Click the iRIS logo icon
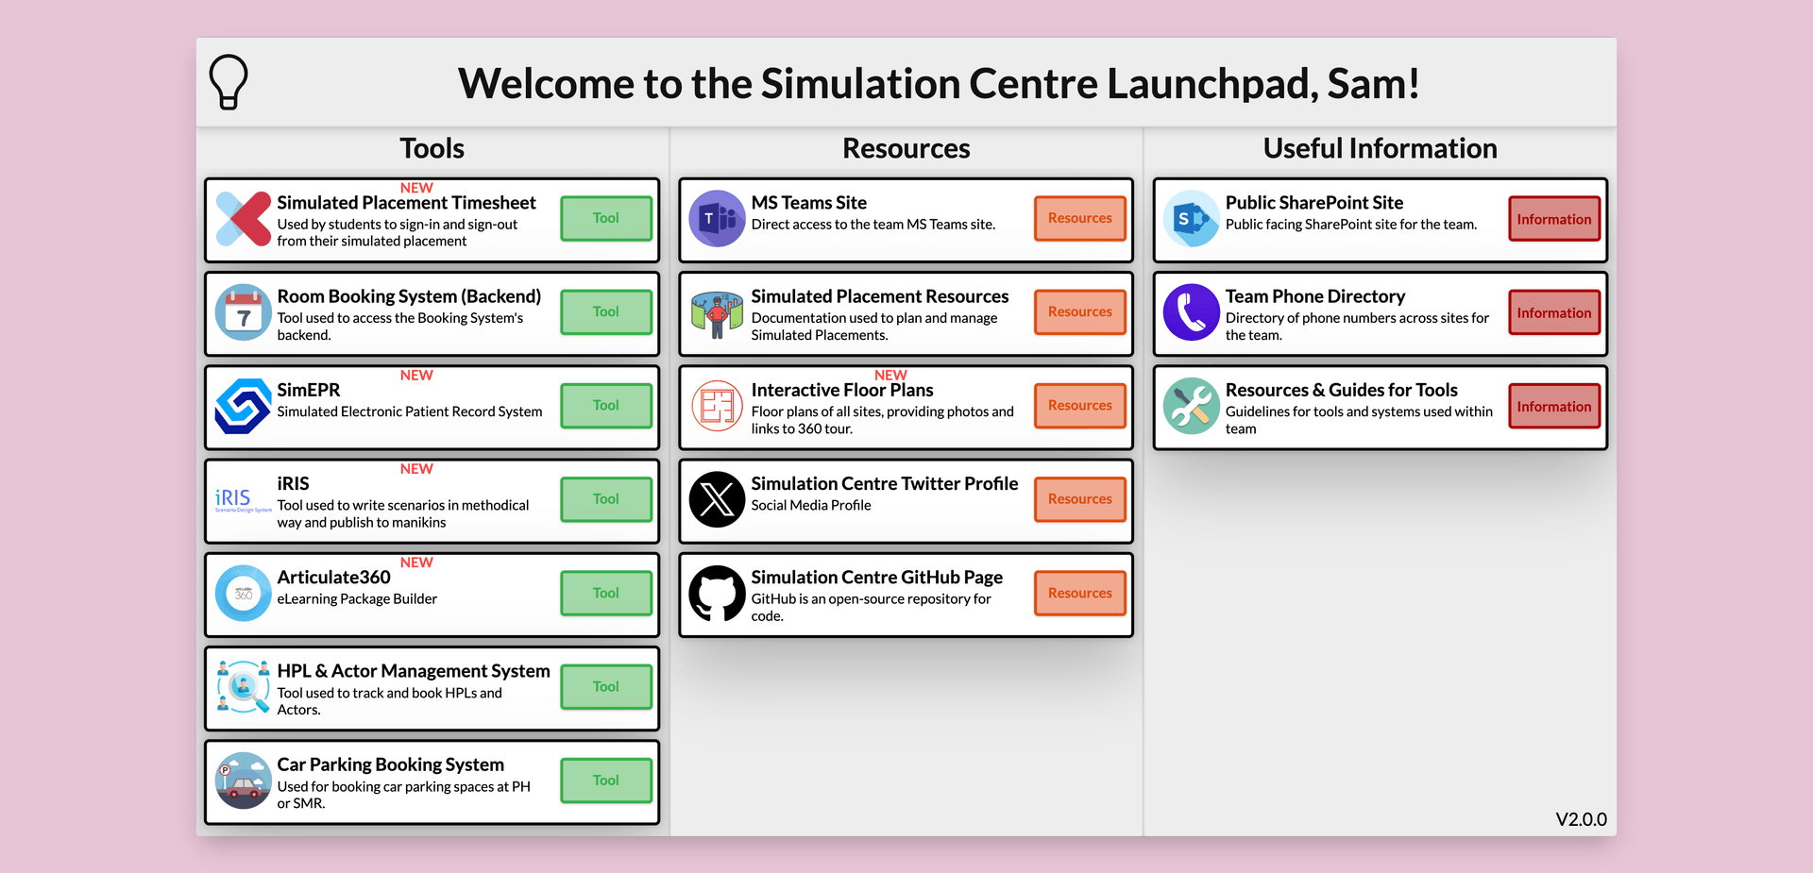Screen dimensions: 1813x873 click(x=244, y=500)
